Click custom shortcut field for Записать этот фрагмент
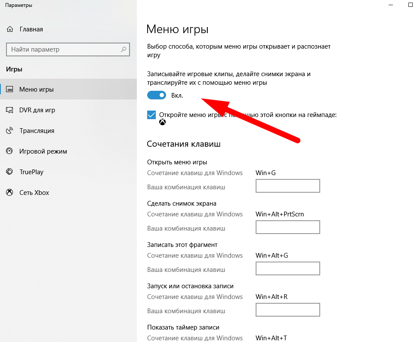417x342 pixels. (288, 268)
